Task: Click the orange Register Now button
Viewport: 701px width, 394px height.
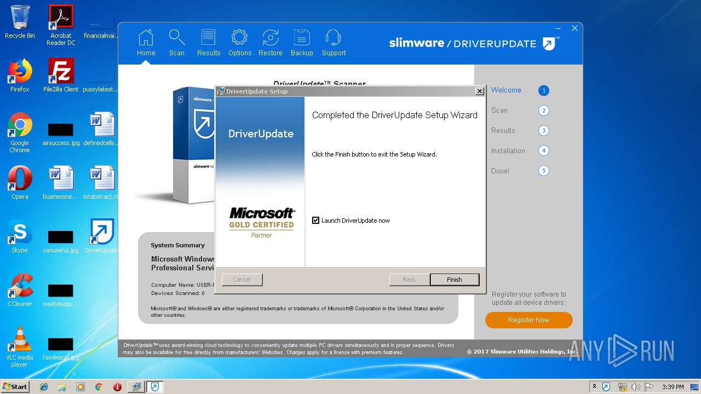Action: 529,320
